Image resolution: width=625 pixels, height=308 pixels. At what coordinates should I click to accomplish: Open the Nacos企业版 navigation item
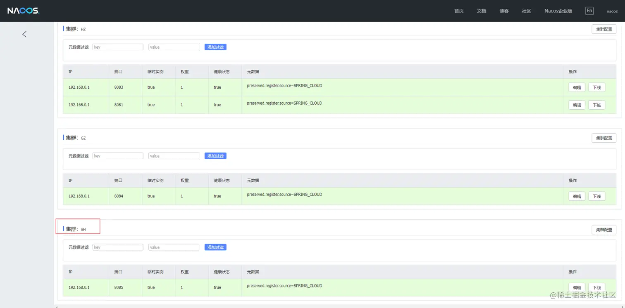(x=558, y=11)
